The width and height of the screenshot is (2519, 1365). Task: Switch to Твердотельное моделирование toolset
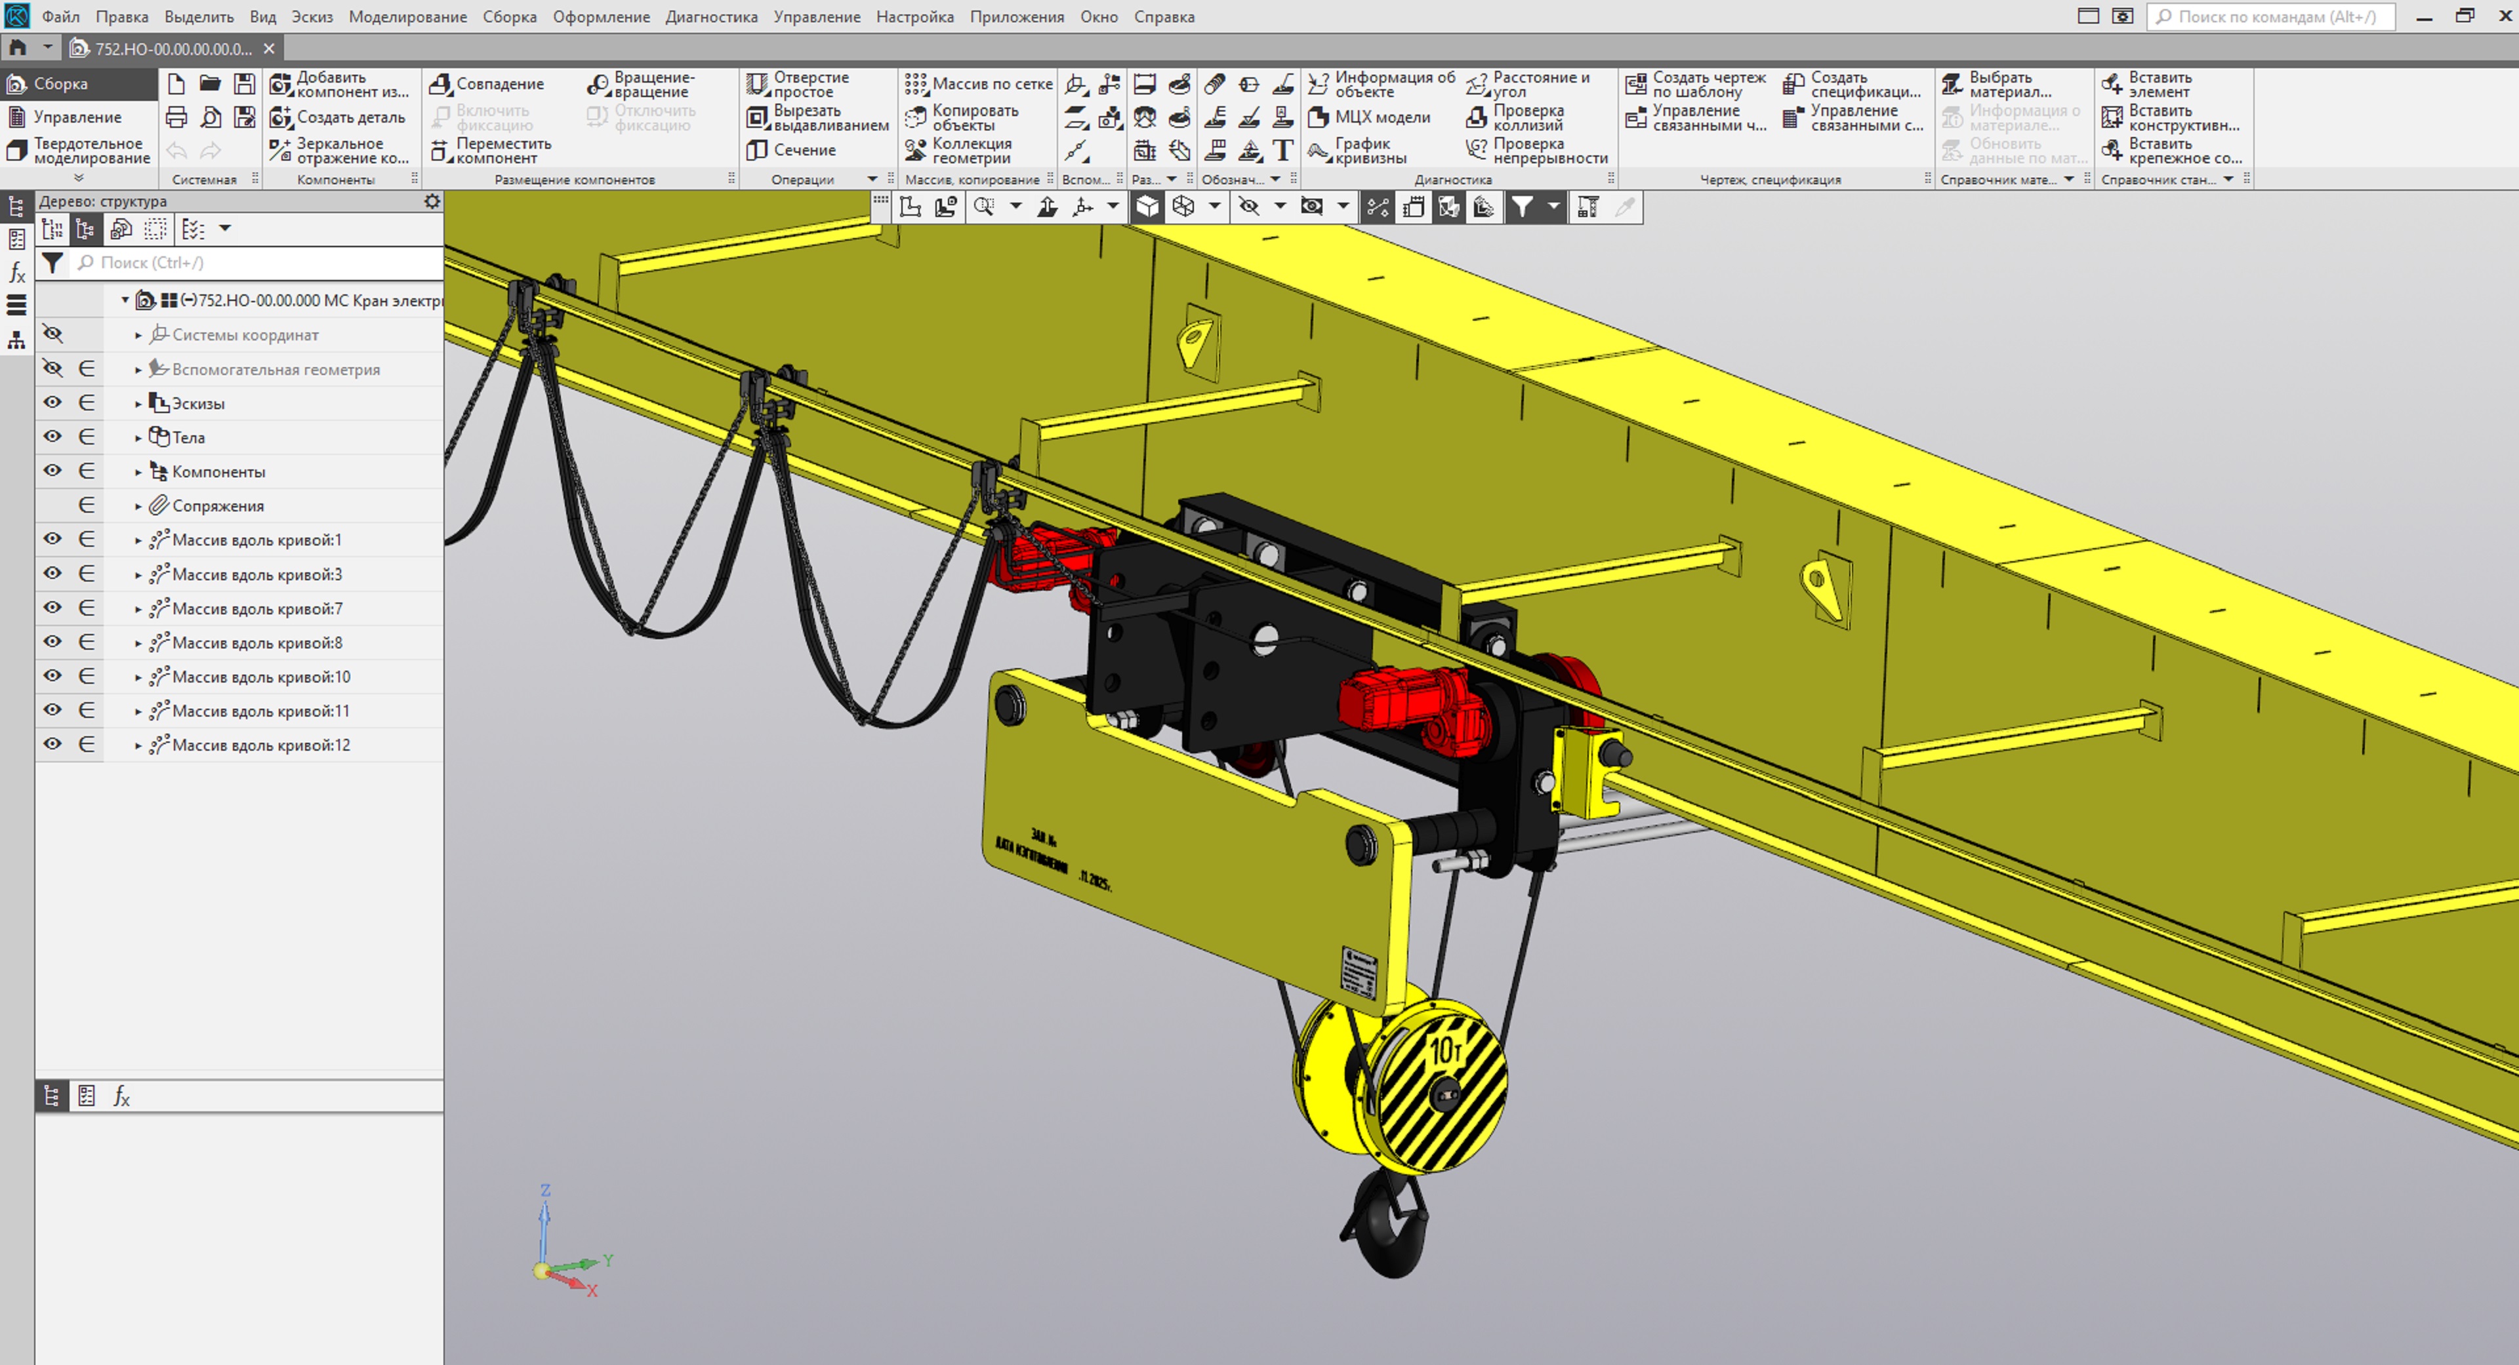(x=78, y=151)
